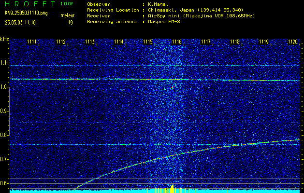Click the 1116 time axis marker
304x193 pixels.
point(177,41)
